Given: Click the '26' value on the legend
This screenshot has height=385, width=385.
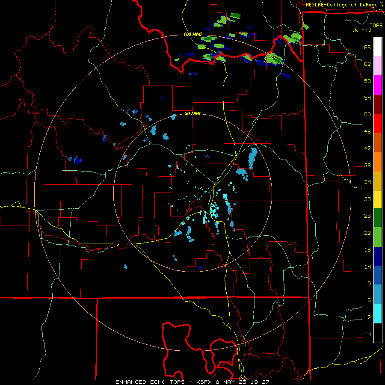Looking at the screenshot, I should [367, 216].
